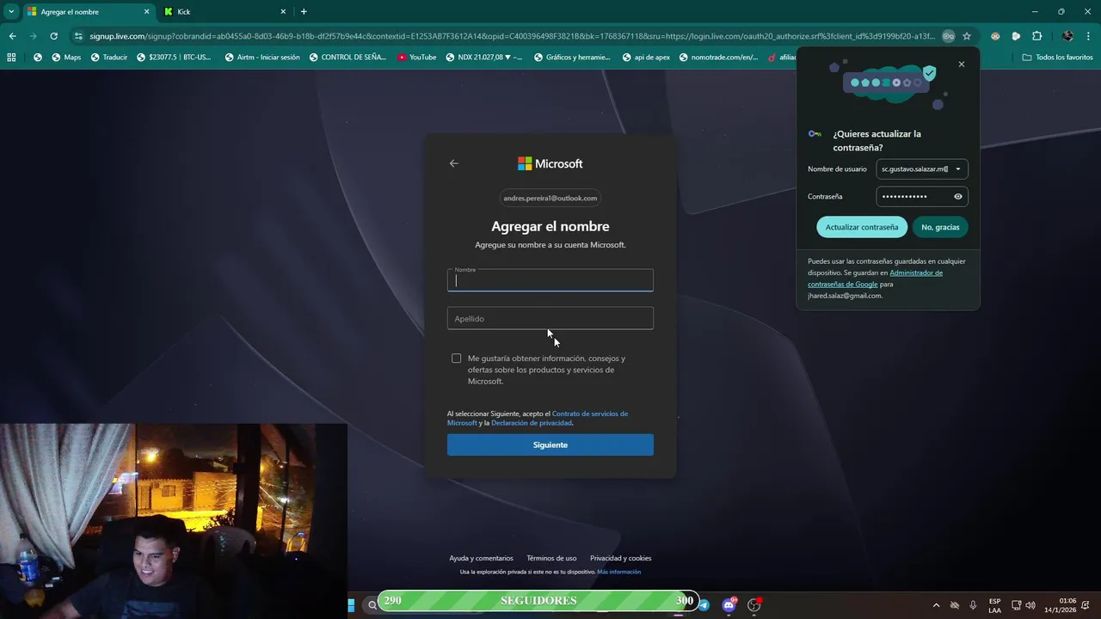Open the $23077.5 BTC-US bookmark

coord(175,58)
